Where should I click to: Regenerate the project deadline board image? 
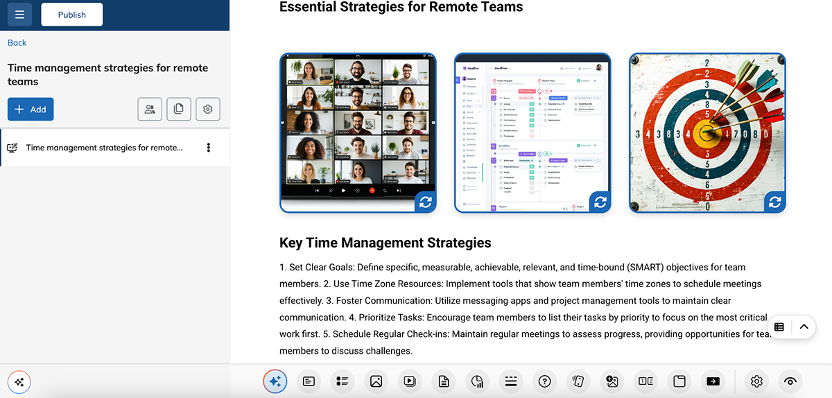tap(600, 202)
